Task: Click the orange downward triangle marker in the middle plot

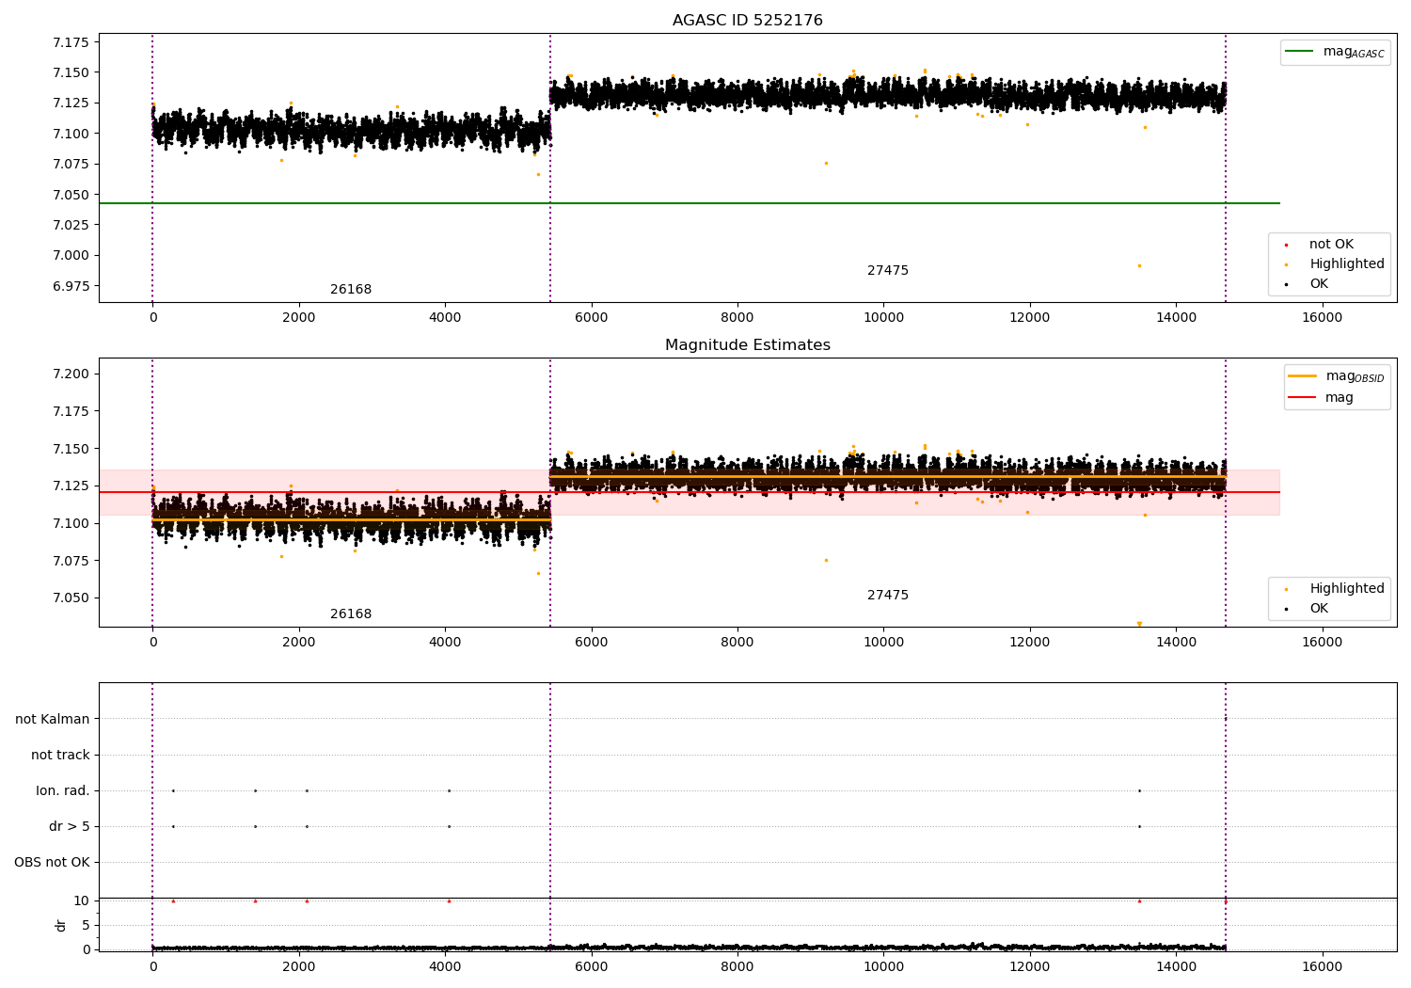Action: click(1139, 624)
